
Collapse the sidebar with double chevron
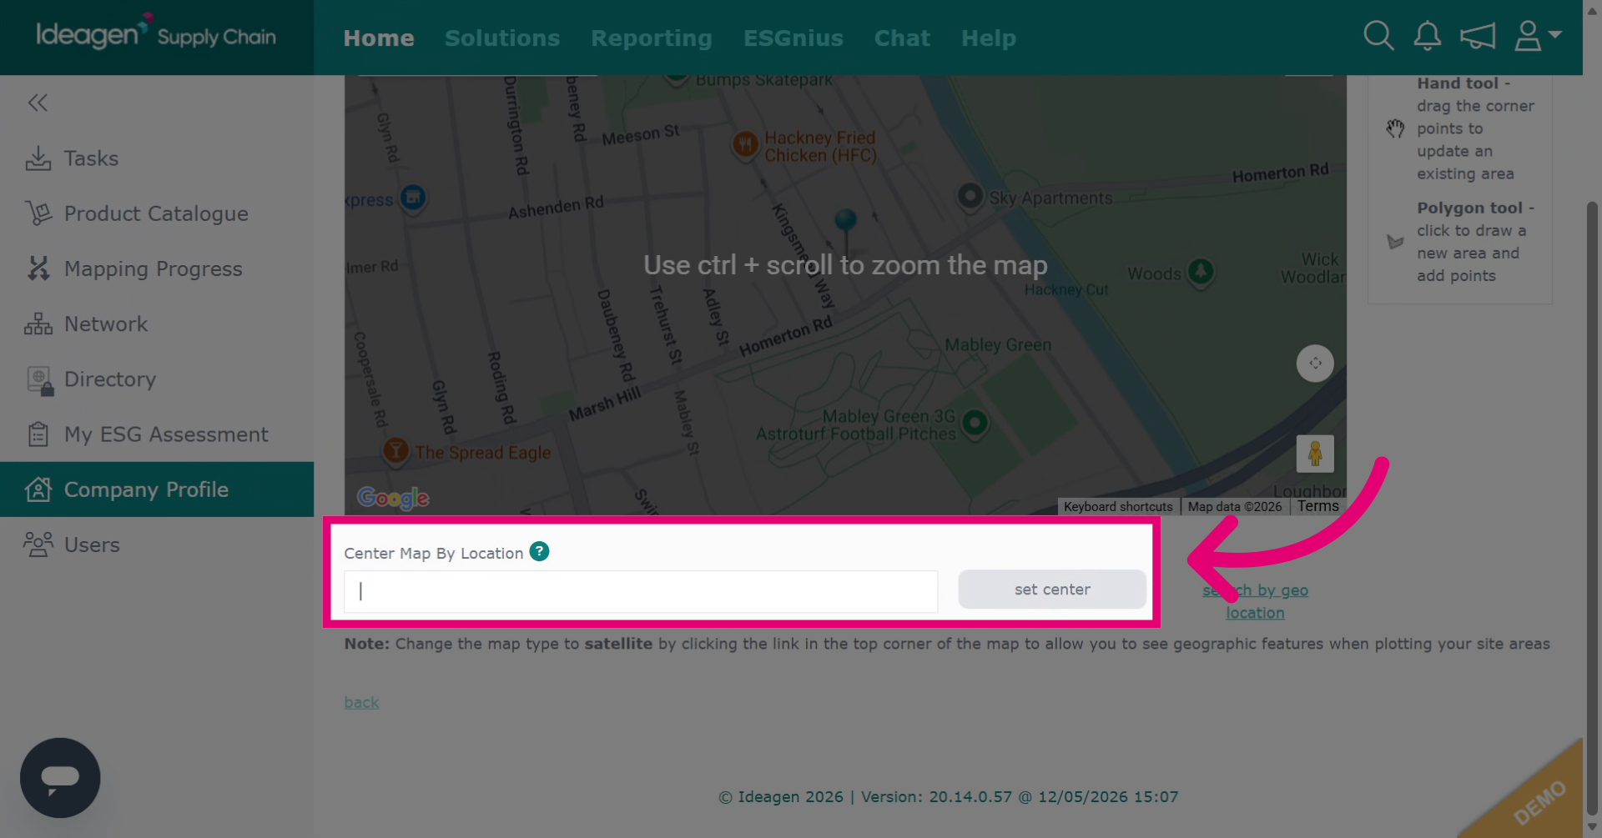click(38, 103)
